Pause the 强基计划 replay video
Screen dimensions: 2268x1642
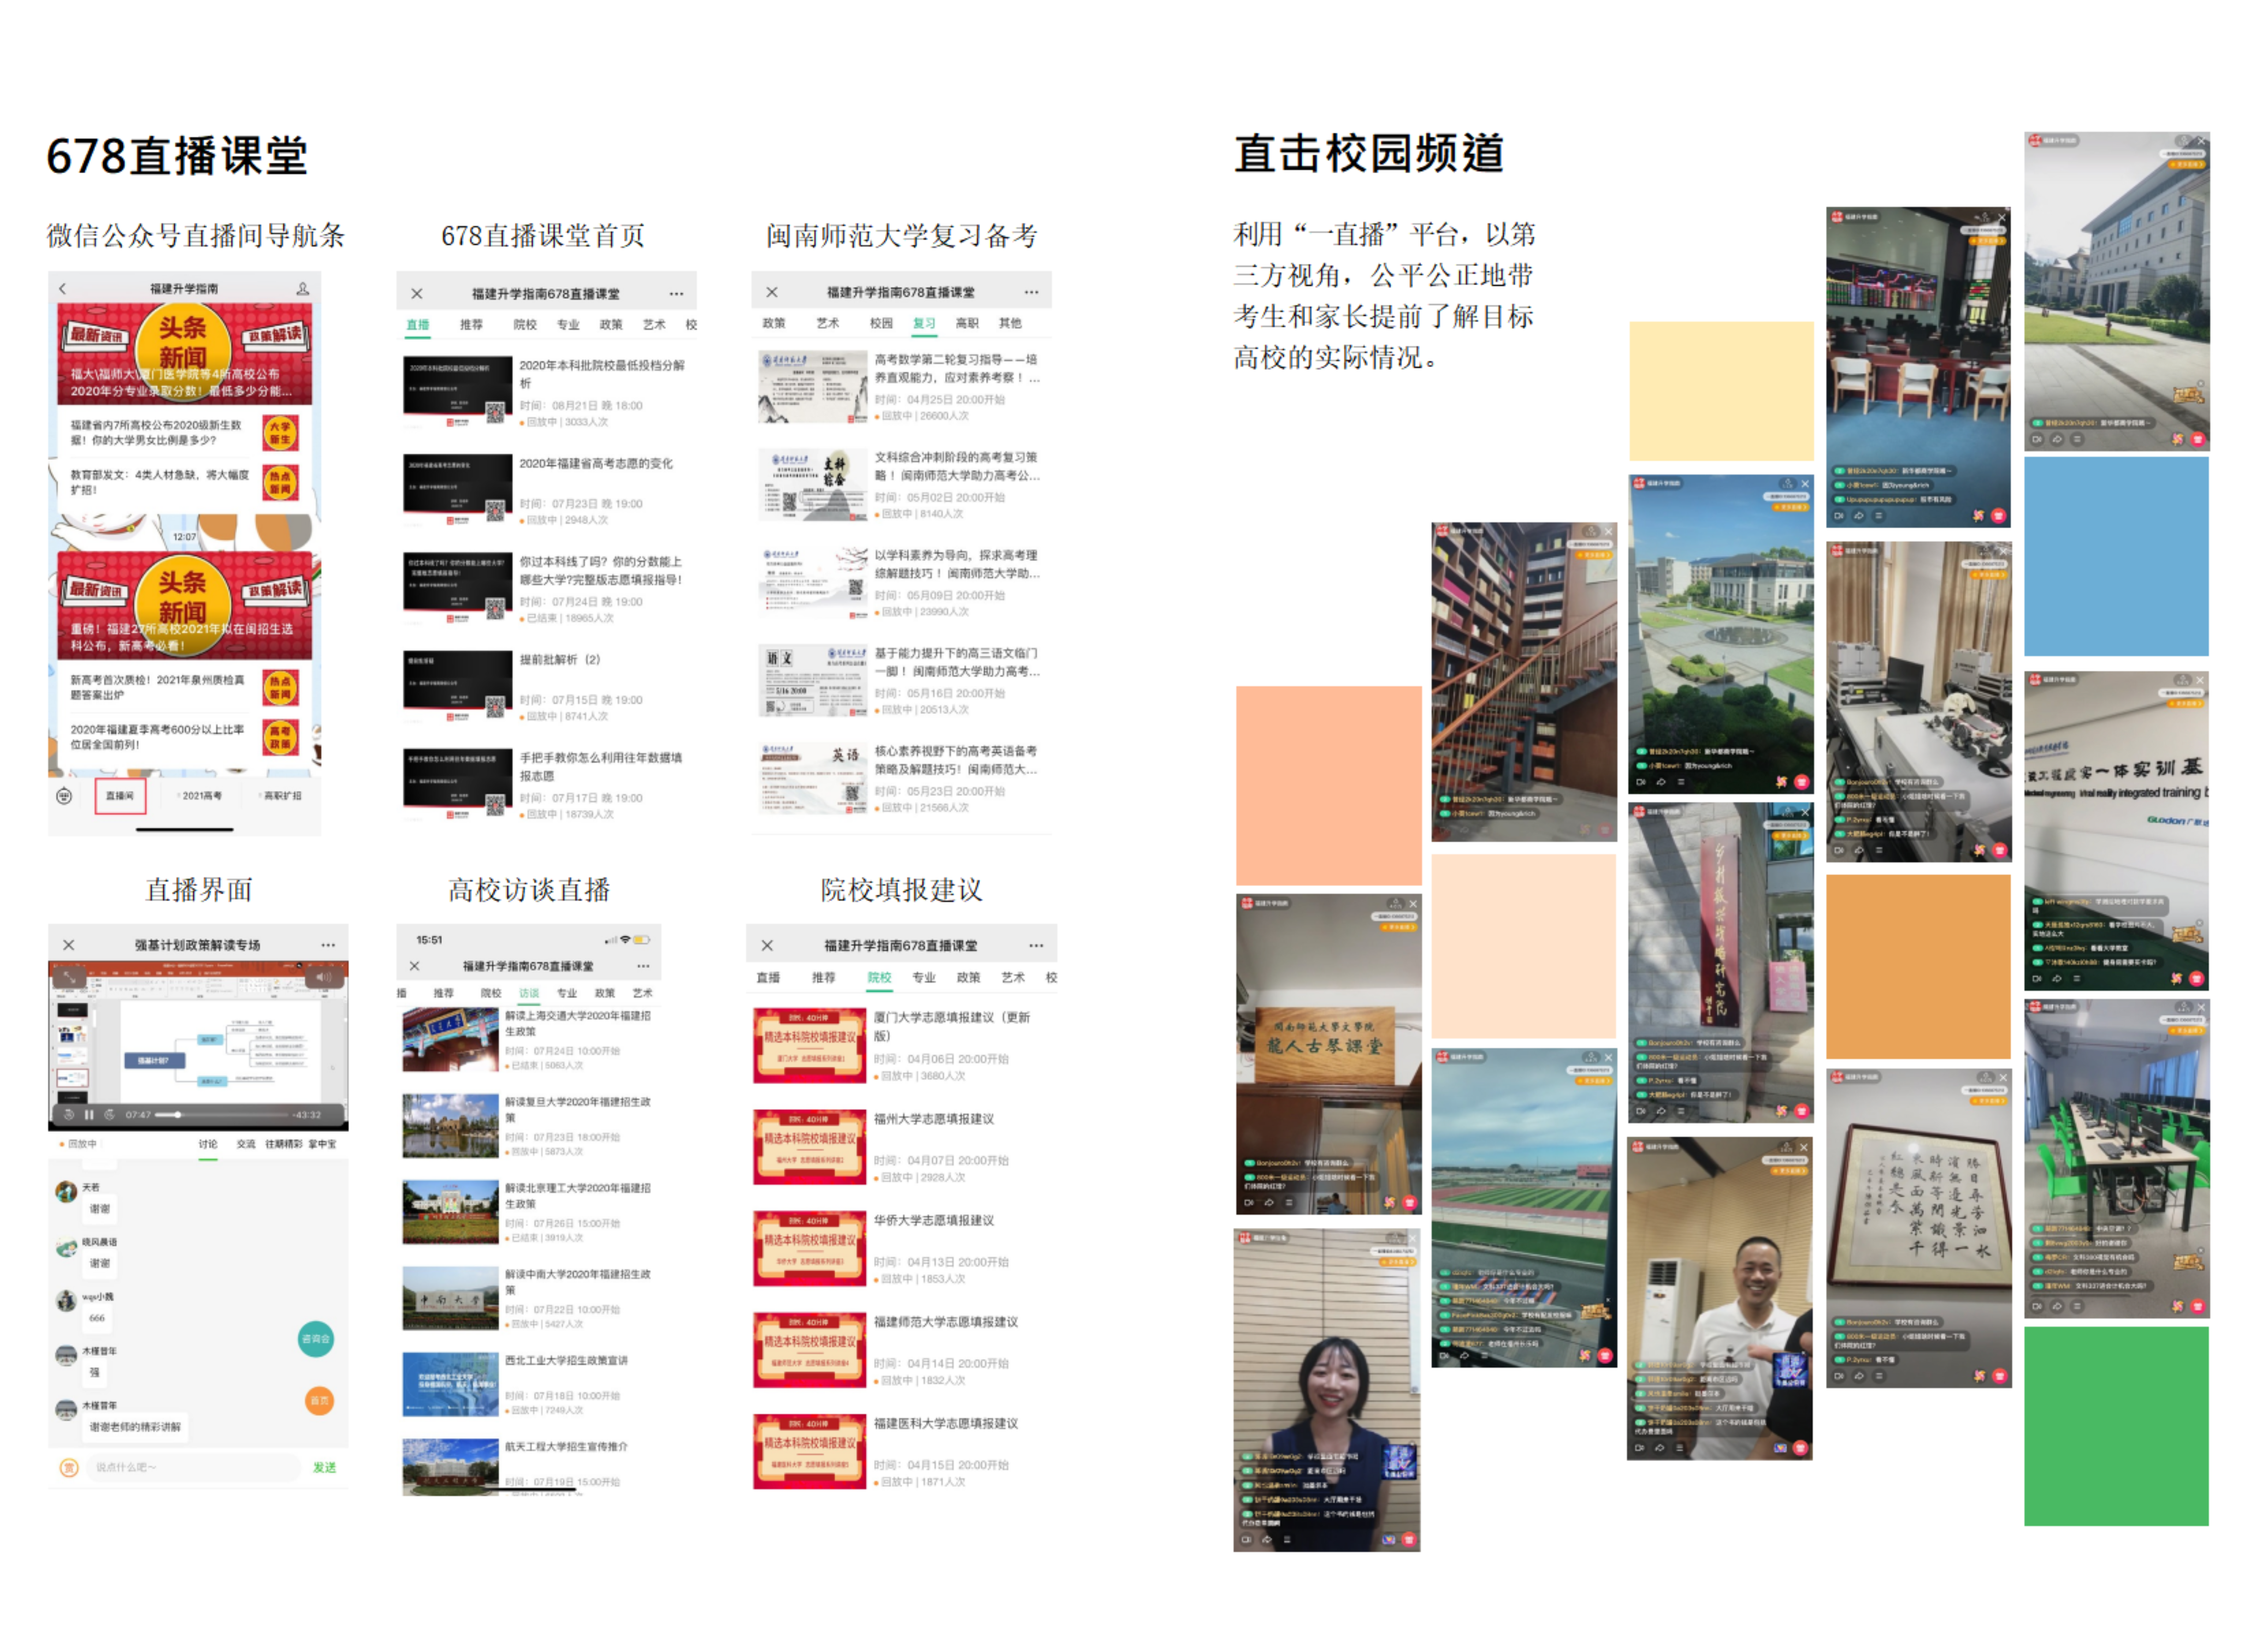tap(89, 1114)
